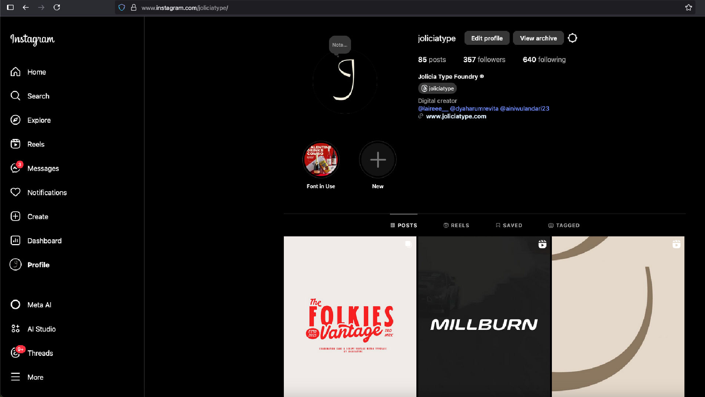Open the Dashboard chart icon
Image resolution: width=705 pixels, height=397 pixels.
tap(15, 240)
